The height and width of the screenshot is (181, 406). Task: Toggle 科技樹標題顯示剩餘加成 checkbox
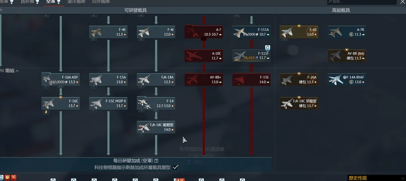pos(175,167)
